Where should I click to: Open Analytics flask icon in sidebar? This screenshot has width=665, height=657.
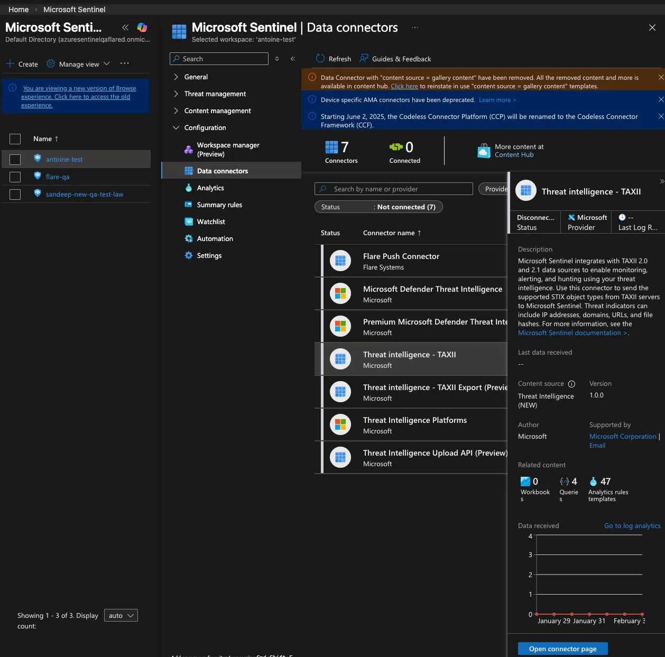pos(189,188)
